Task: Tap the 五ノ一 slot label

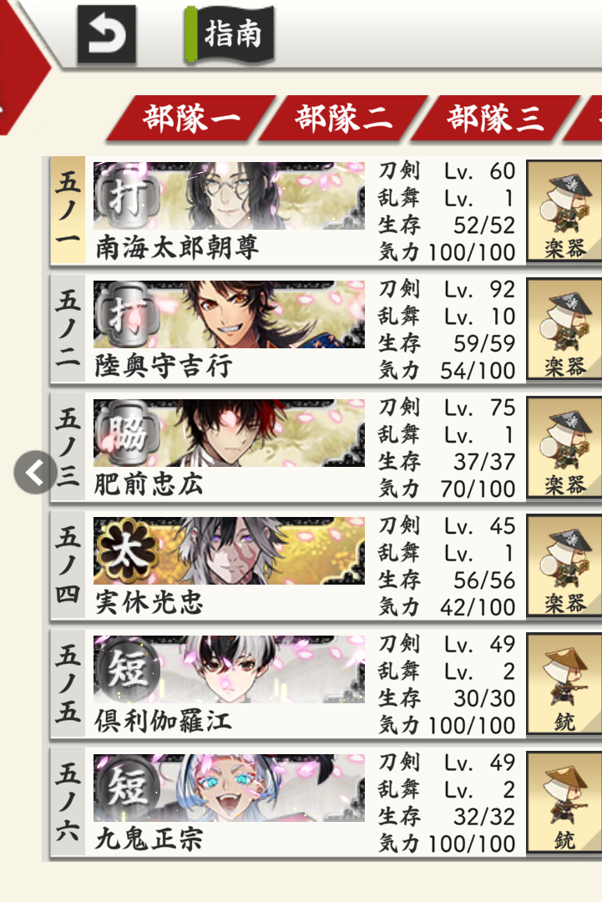Action: pos(68,210)
